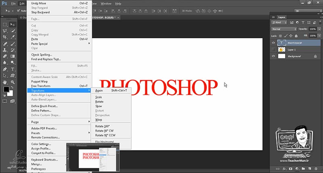Toggle lock all for layer
The width and height of the screenshot is (323, 173).
(x=296, y=36)
